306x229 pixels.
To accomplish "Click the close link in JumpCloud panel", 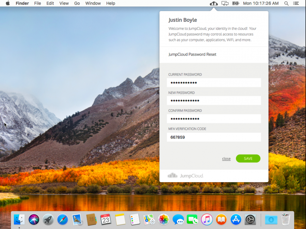I will (226, 159).
